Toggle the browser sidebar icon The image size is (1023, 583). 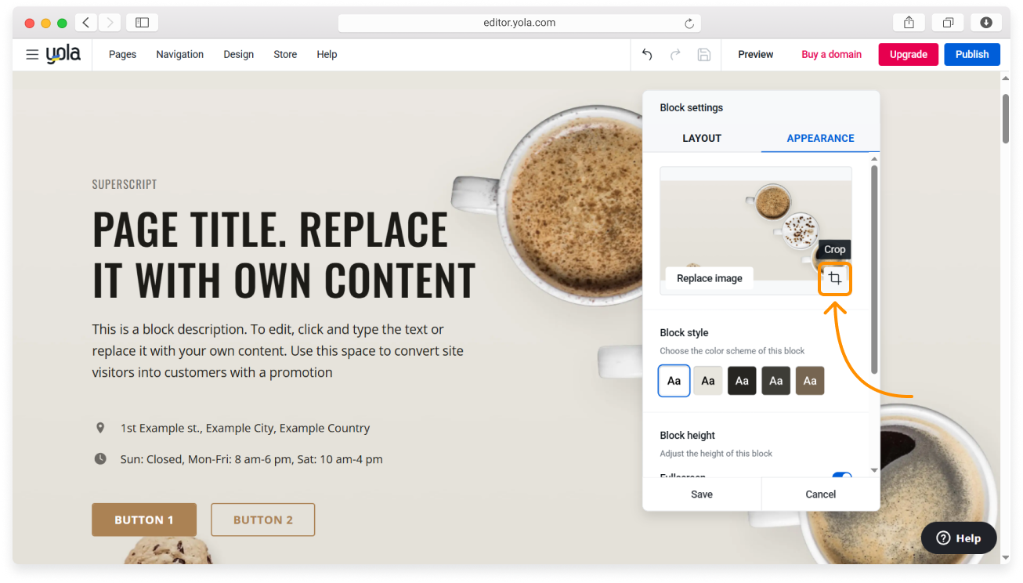coord(142,23)
